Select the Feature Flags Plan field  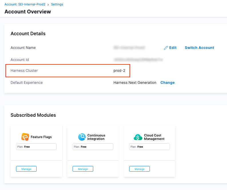pyautogui.click(x=36, y=147)
